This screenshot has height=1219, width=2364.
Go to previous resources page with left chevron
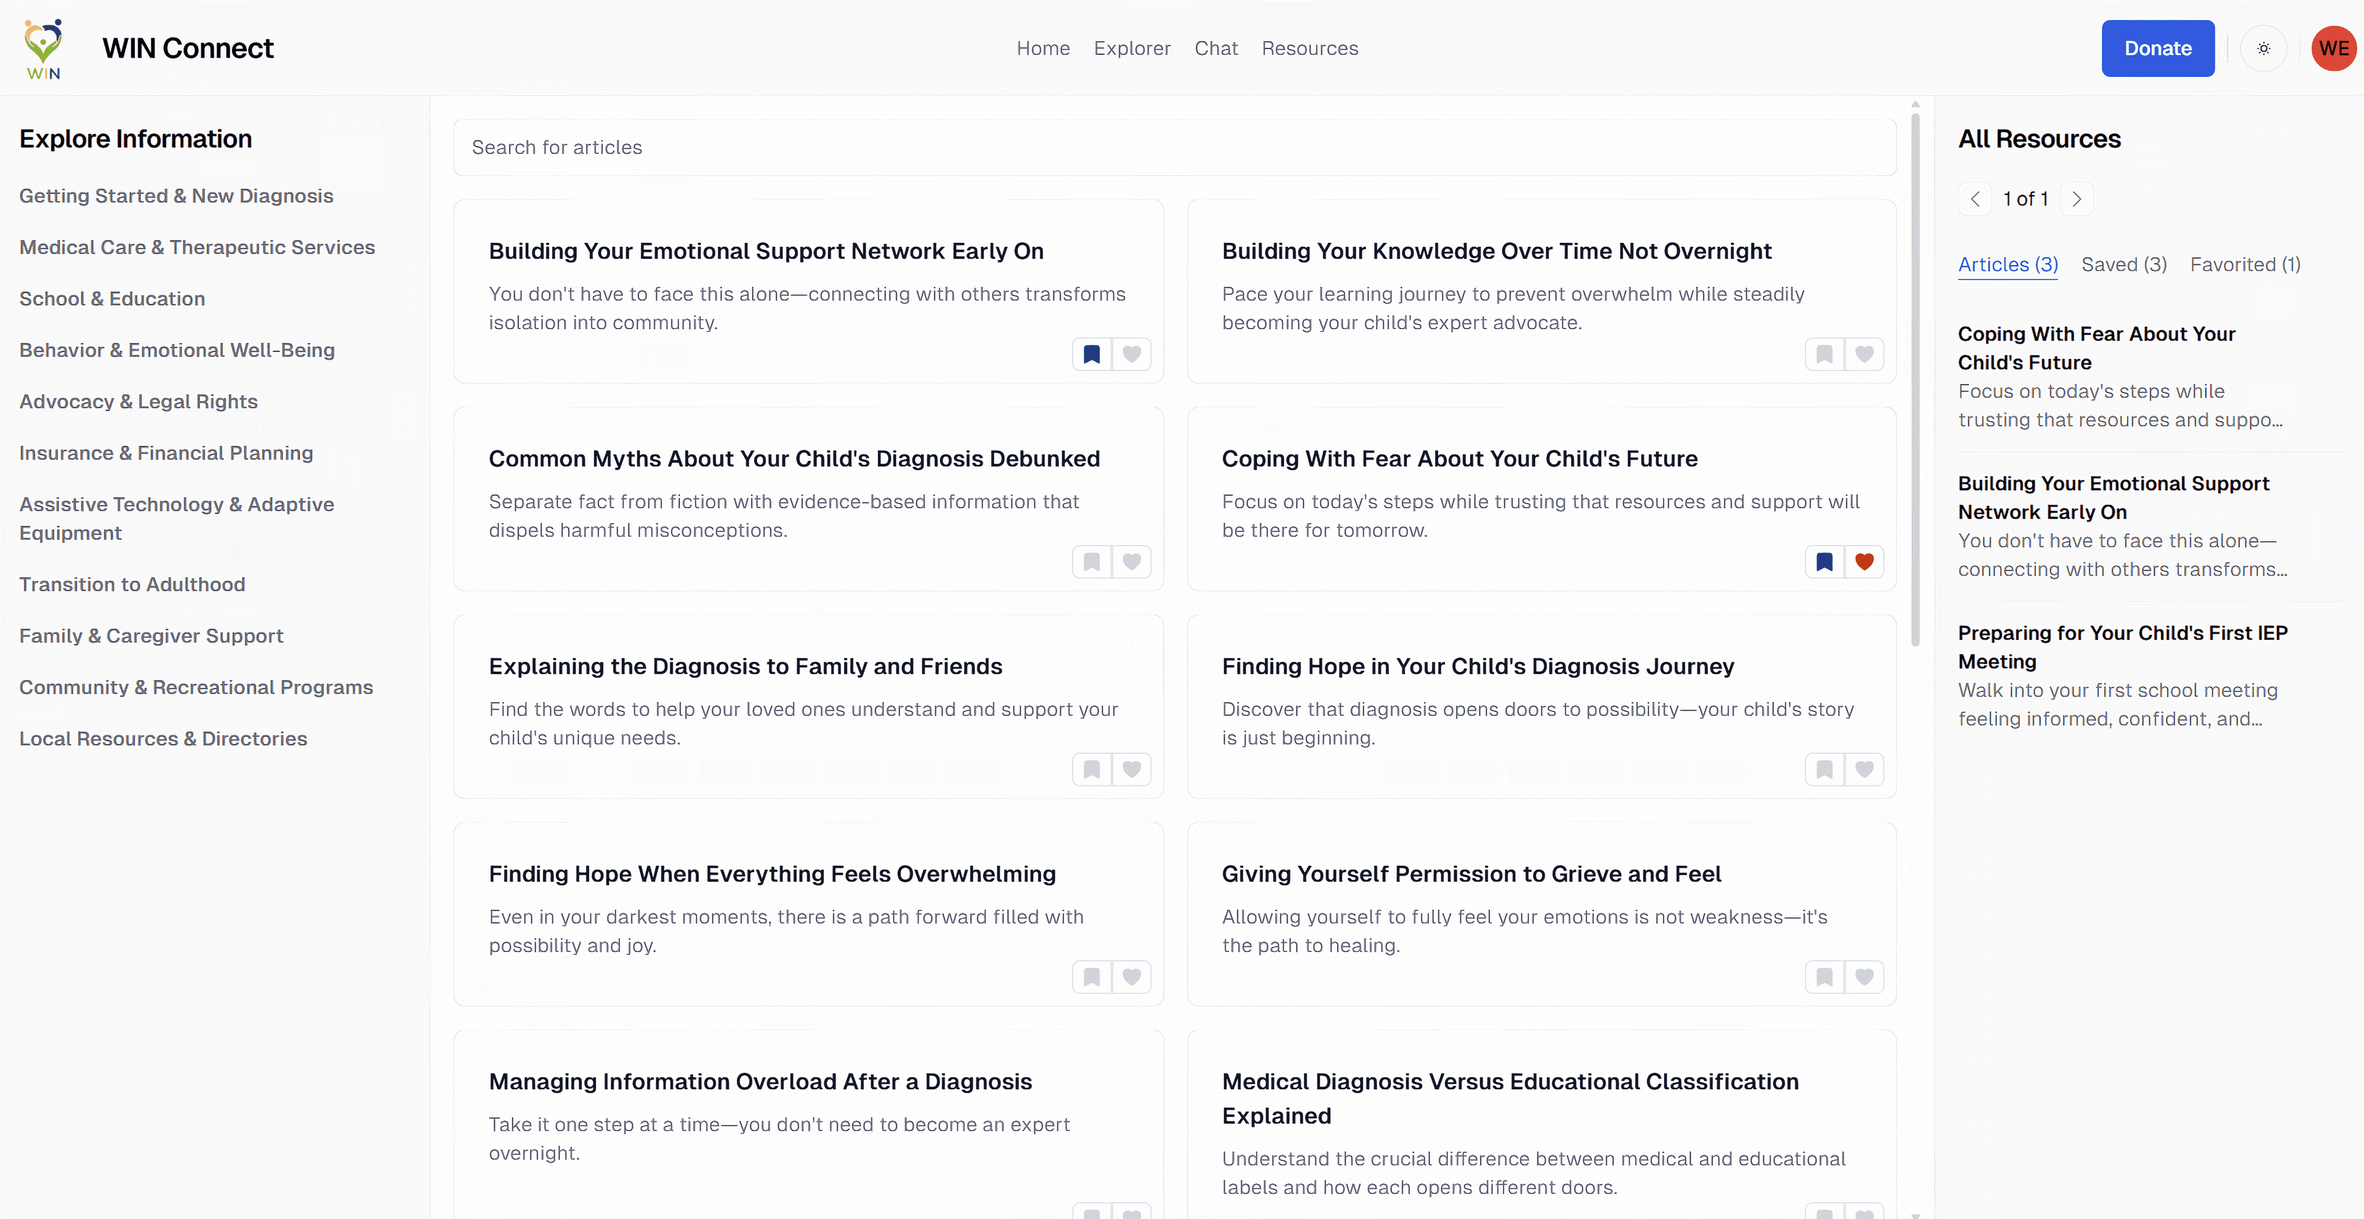coord(1976,198)
